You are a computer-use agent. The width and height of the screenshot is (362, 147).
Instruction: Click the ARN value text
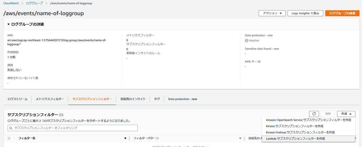tap(57, 42)
